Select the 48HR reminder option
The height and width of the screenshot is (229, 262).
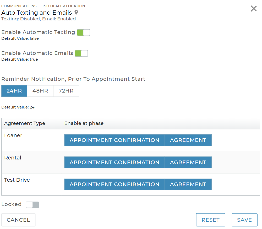pos(40,91)
